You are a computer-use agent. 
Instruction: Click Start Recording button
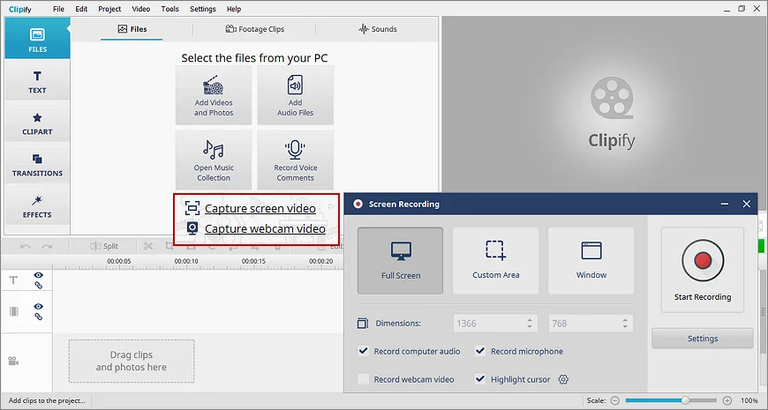coord(703,270)
